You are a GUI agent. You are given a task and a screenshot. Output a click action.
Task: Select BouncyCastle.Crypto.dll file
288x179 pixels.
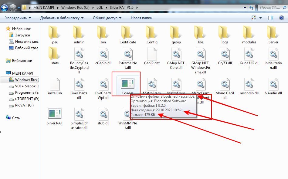[79, 61]
